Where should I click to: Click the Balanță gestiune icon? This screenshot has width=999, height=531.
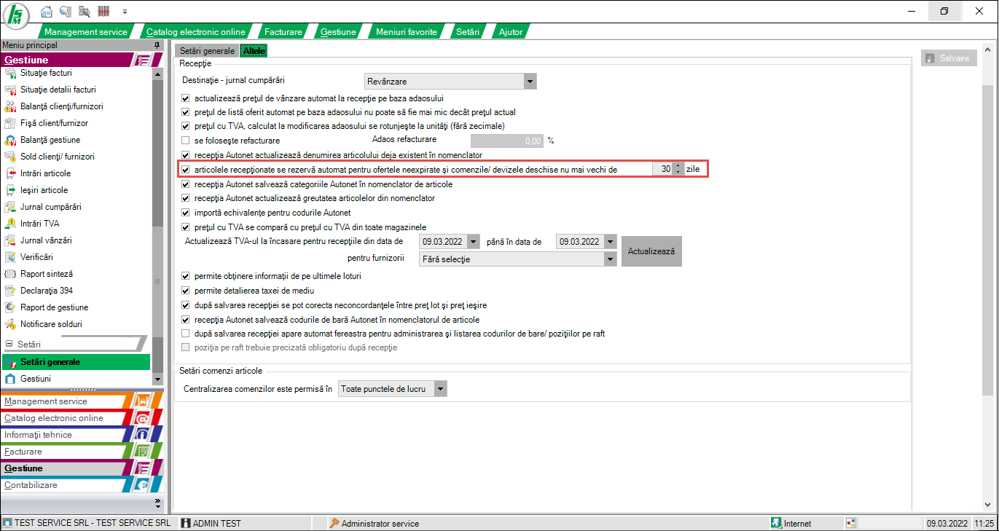tap(10, 140)
